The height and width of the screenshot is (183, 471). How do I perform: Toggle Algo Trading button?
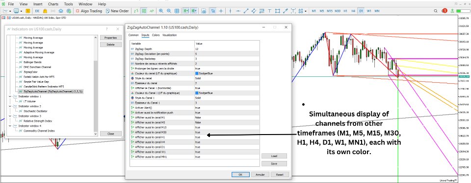tap(89, 11)
